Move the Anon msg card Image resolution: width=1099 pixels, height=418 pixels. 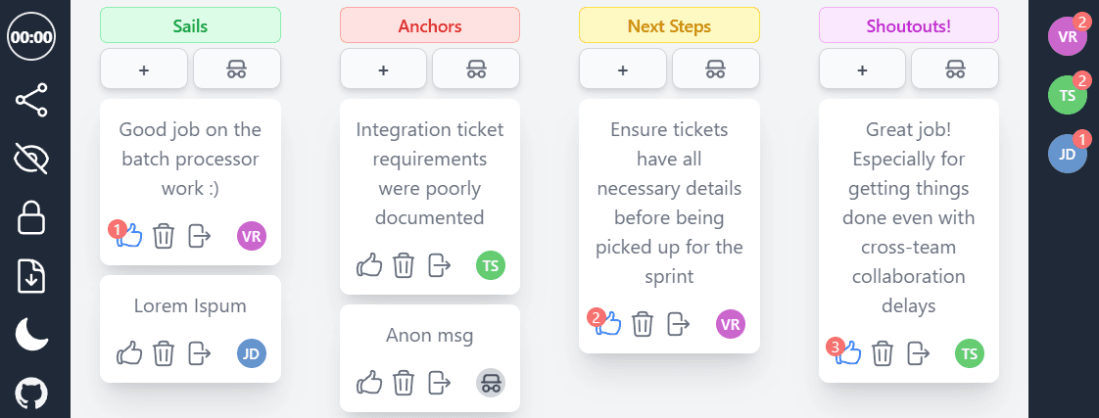[440, 383]
